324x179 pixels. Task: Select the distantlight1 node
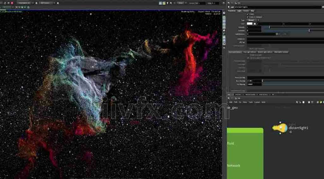point(280,128)
